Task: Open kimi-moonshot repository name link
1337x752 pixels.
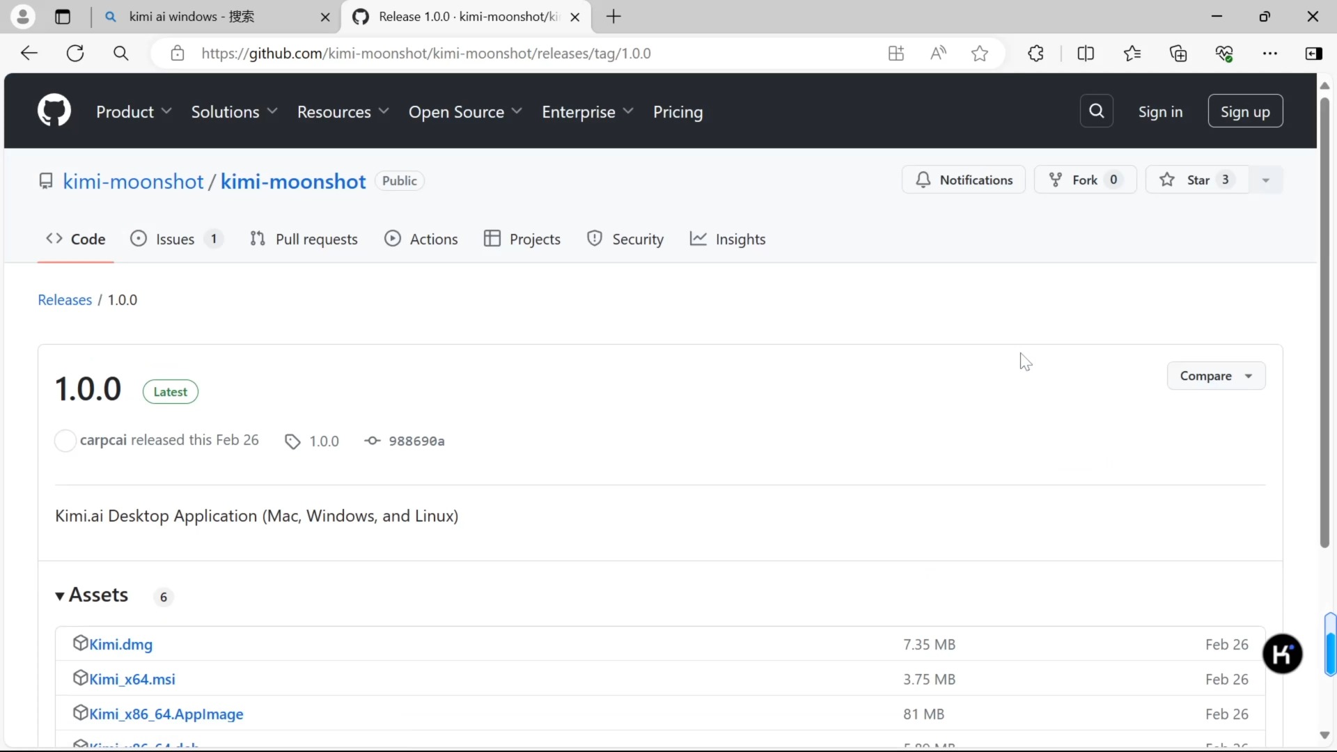Action: pyautogui.click(x=293, y=181)
